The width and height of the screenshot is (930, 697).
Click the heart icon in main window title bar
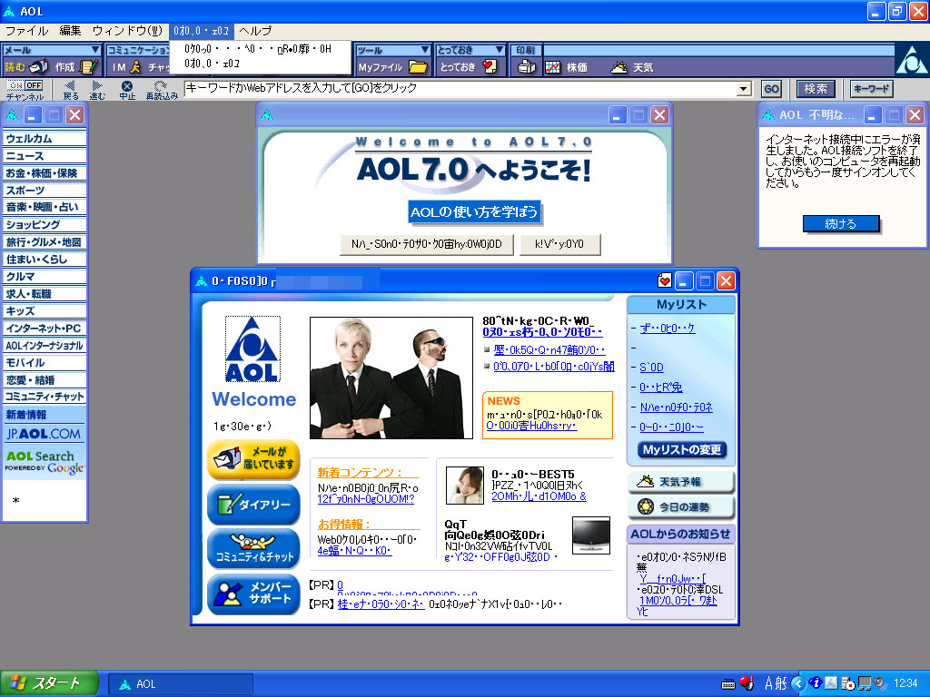pos(664,281)
